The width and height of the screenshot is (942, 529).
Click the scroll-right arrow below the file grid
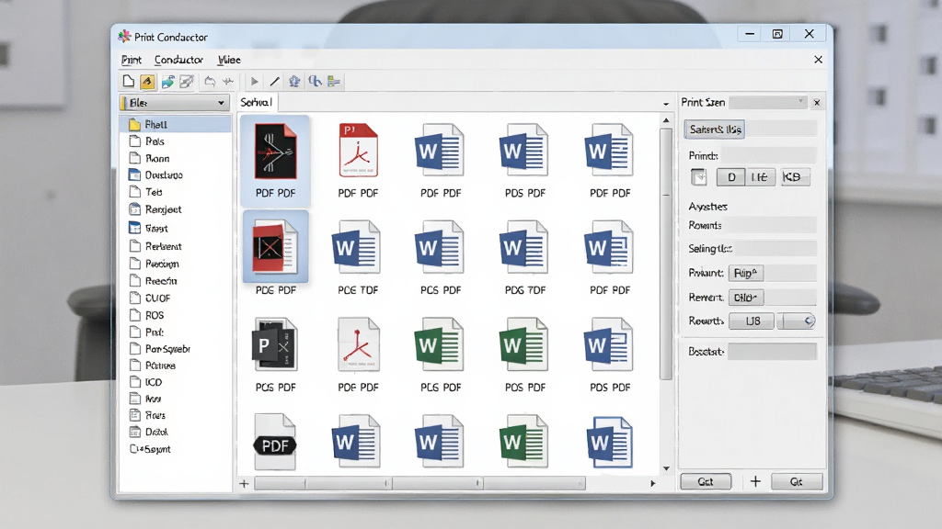[x=653, y=483]
